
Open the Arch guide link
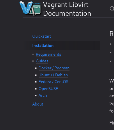[x=43, y=95]
